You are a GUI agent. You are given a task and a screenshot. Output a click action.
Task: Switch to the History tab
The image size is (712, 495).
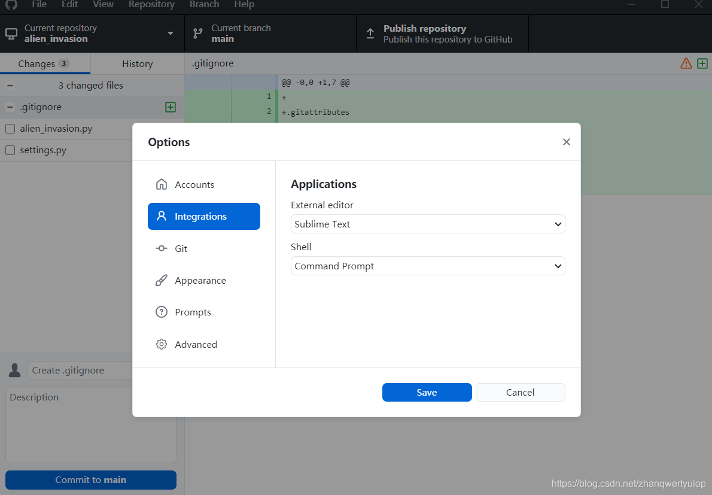click(x=137, y=63)
